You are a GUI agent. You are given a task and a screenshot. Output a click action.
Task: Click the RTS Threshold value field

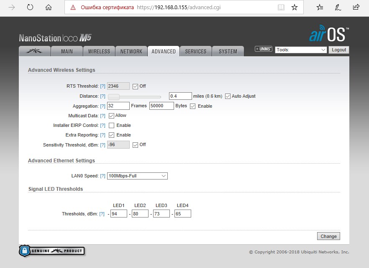(118, 86)
